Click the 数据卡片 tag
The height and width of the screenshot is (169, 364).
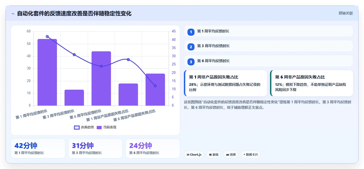(251, 155)
